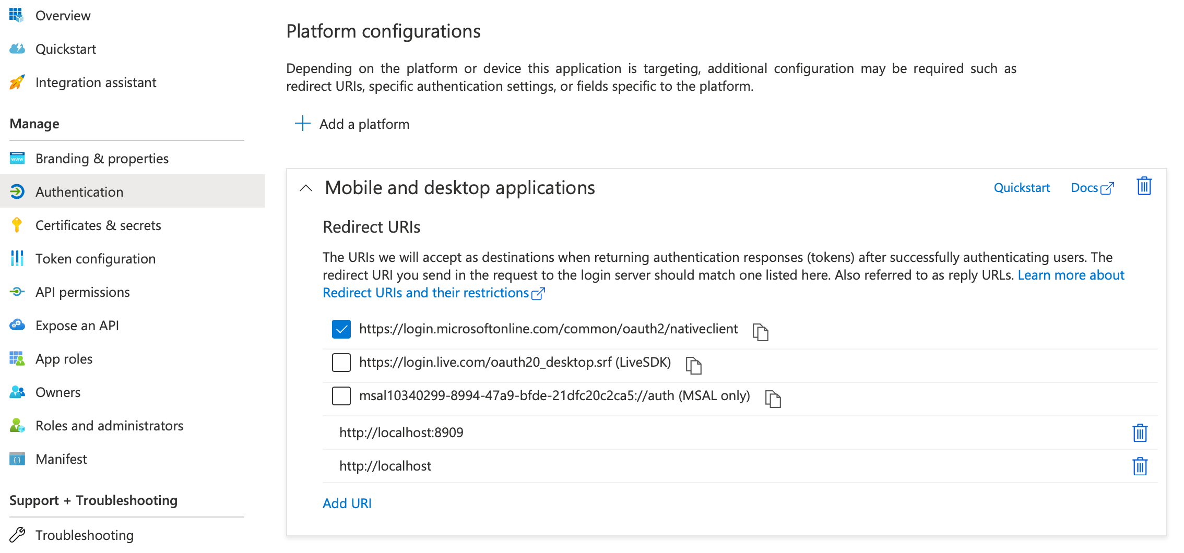Open Docs external link
This screenshot has height=553, width=1184.
1092,188
